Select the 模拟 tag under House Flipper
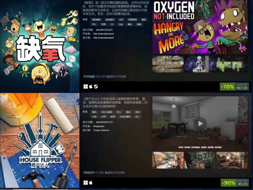This screenshot has width=253, height=190. tap(94, 112)
